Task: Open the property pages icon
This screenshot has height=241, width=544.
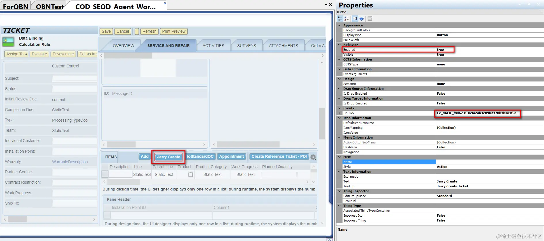Action: click(370, 19)
